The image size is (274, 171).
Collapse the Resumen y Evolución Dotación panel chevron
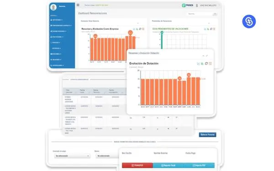(203, 56)
